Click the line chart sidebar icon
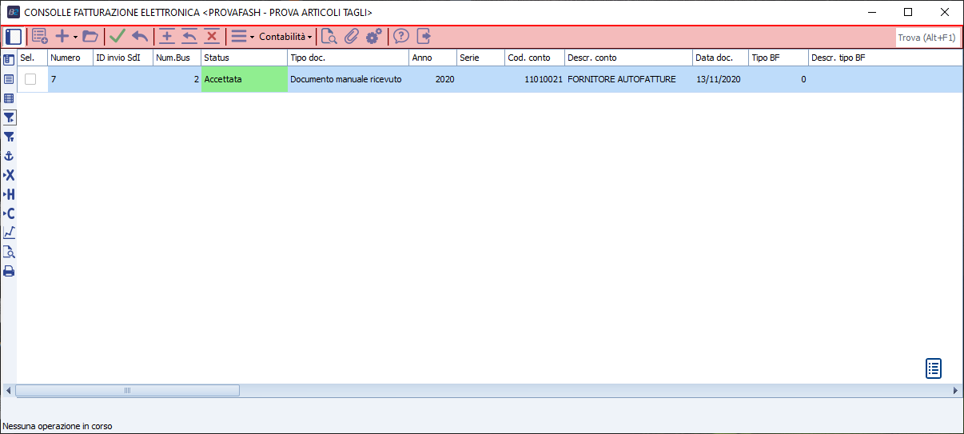 9,233
